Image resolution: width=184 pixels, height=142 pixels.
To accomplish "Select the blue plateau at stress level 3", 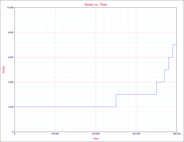I will pos(136,95).
